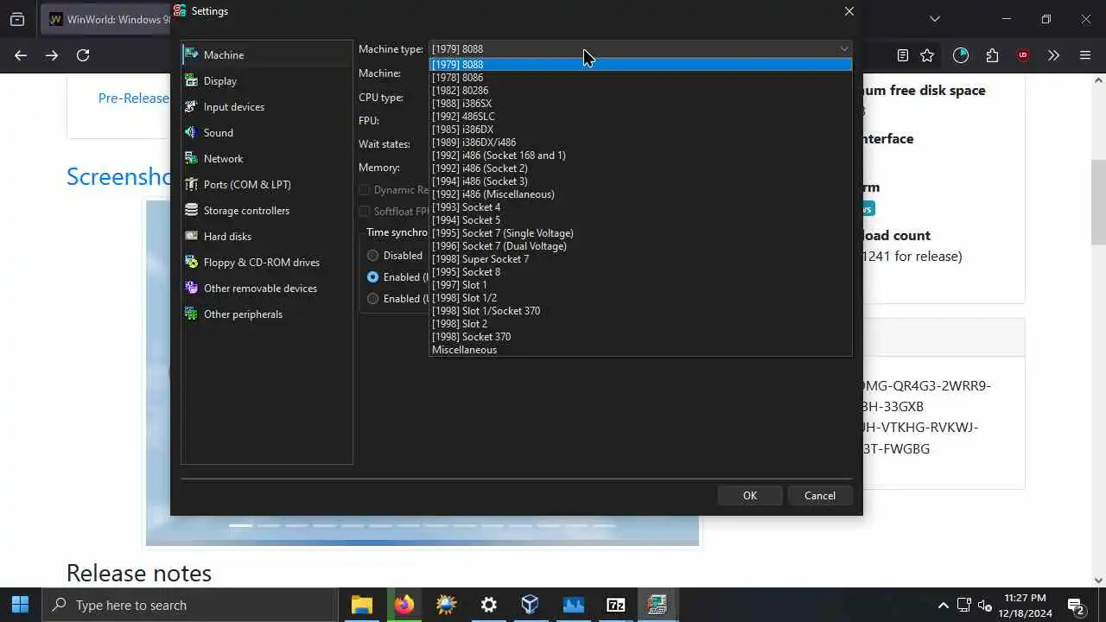
Task: Choose Socket 7 (Single Voltage)
Action: tap(640, 233)
